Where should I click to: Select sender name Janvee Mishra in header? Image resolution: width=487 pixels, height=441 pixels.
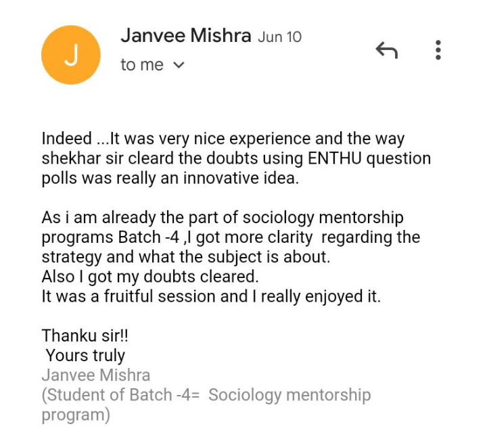[186, 35]
